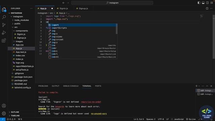Open the remote window status bar icon
Screen dimensions: 215x121
[3, 119]
